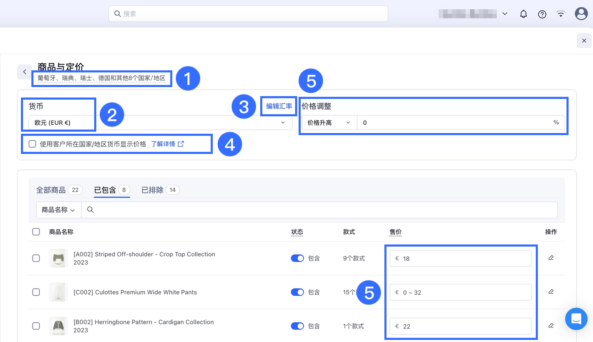
Task: Switch to the 已排除 tab
Action: click(x=152, y=190)
